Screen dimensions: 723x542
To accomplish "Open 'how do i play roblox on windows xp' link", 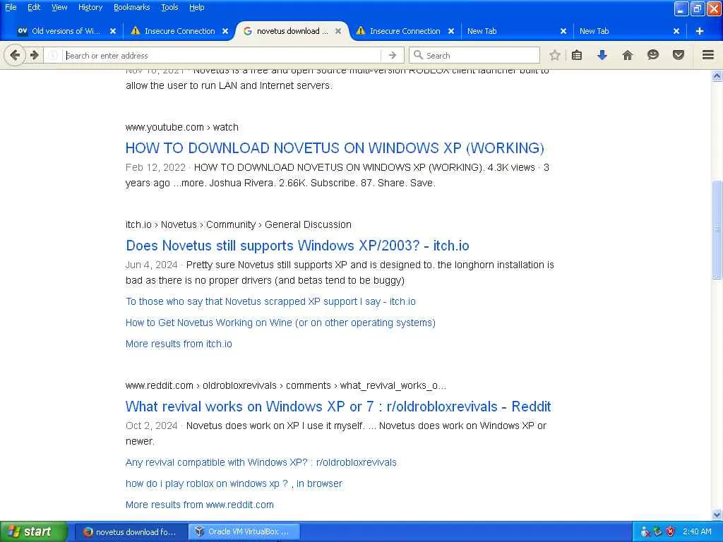I will [x=234, y=483].
